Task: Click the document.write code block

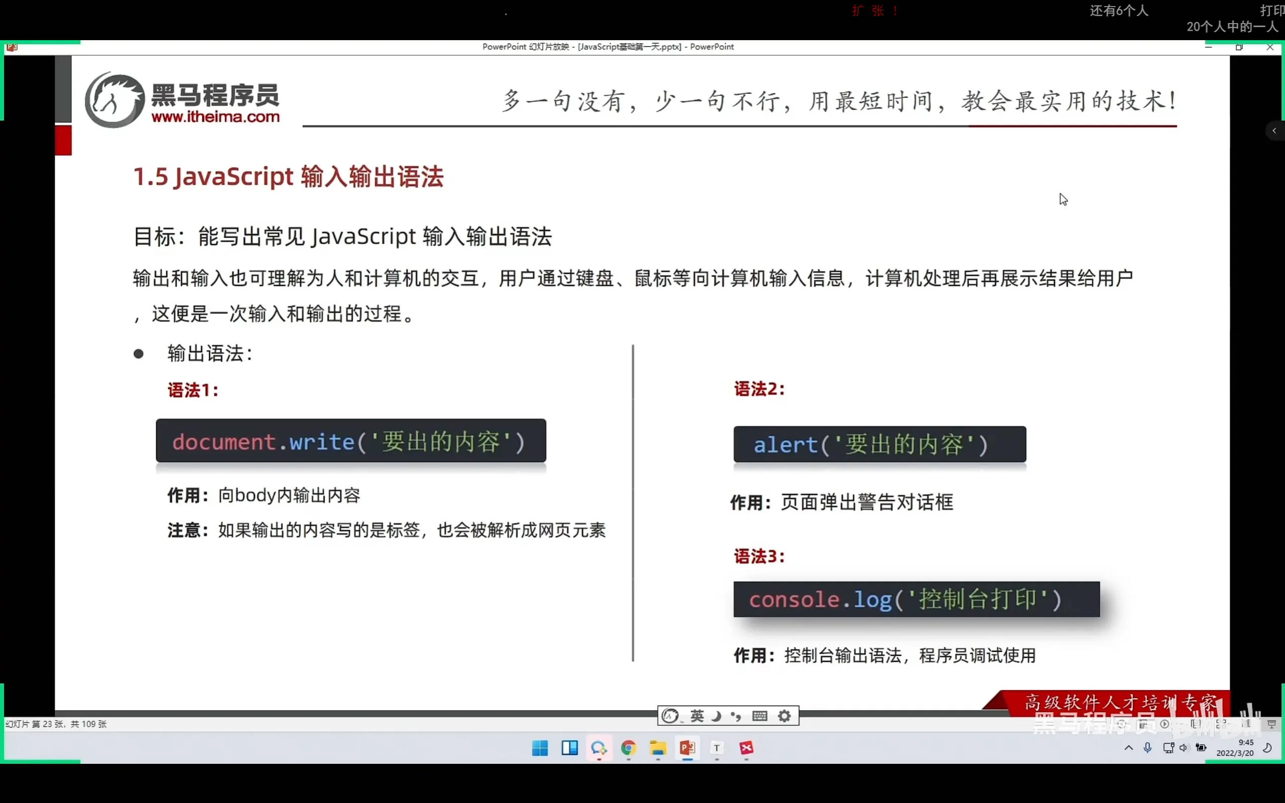Action: (x=351, y=441)
